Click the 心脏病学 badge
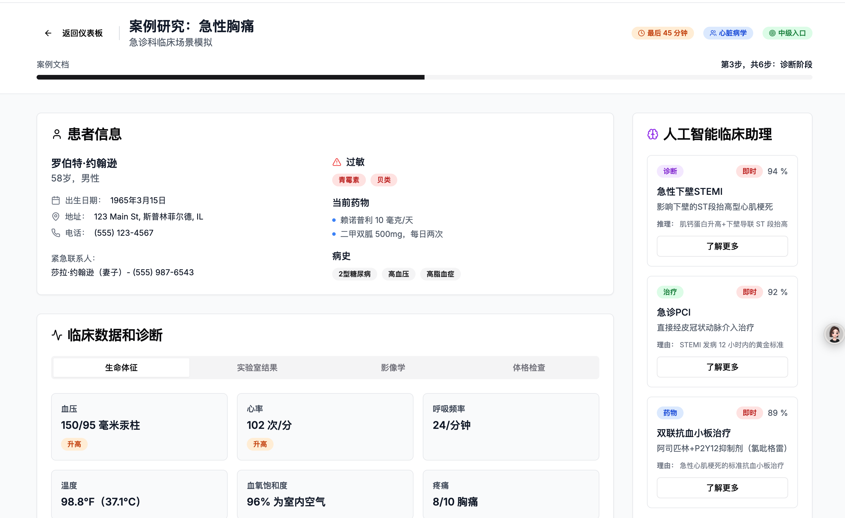This screenshot has height=518, width=845. pos(728,33)
